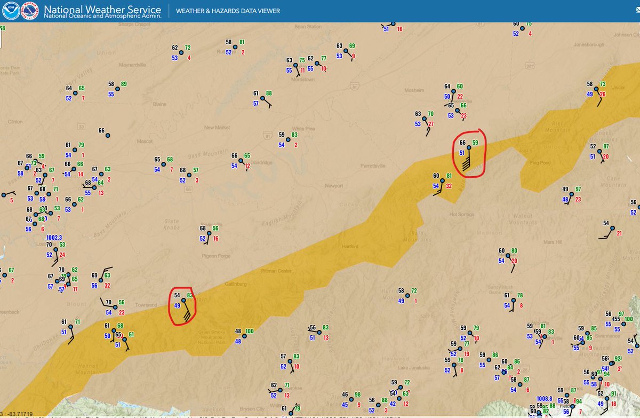Select station marker reading 58/81 near Rutledge
The width and height of the screenshot is (640, 418).
coord(235,47)
